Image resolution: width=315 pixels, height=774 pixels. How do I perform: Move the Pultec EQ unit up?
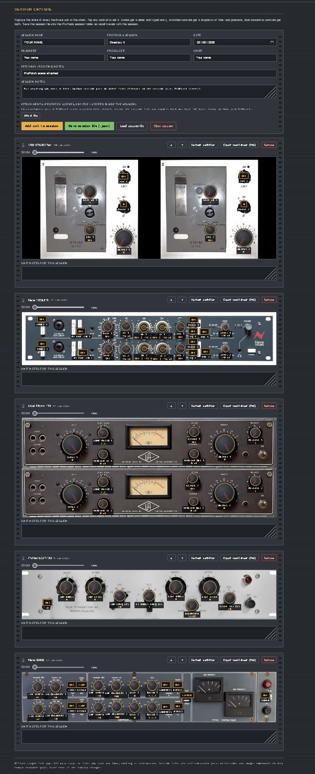[172, 558]
